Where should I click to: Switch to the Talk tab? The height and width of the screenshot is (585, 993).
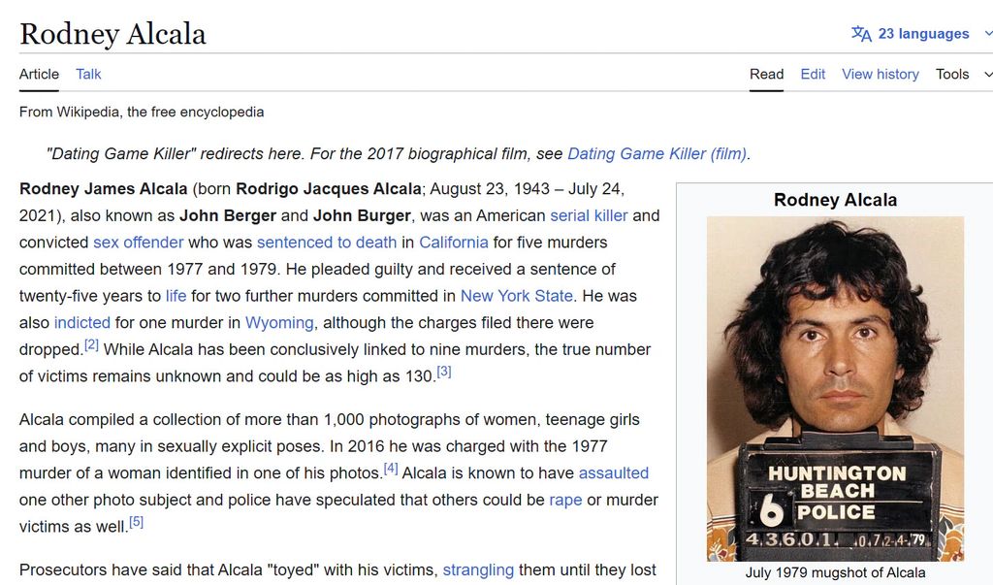[88, 74]
